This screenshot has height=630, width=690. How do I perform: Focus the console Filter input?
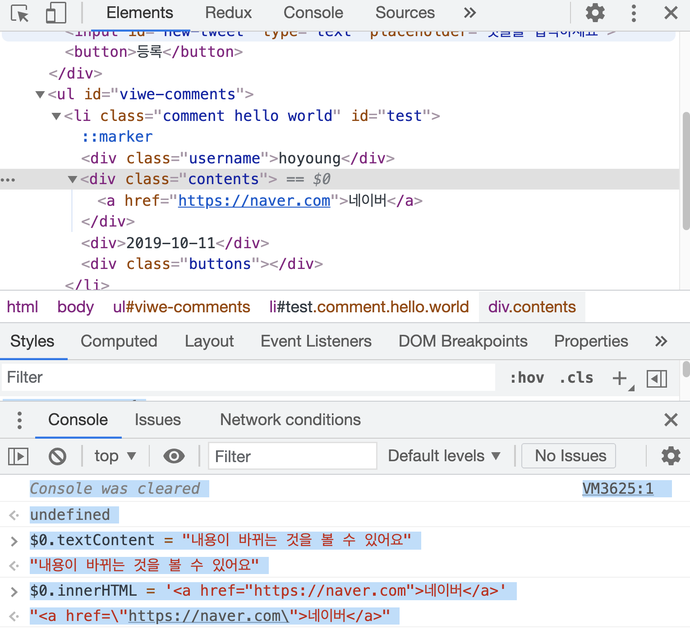click(x=293, y=456)
